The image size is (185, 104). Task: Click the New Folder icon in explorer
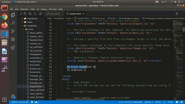pyautogui.click(x=30, y=14)
